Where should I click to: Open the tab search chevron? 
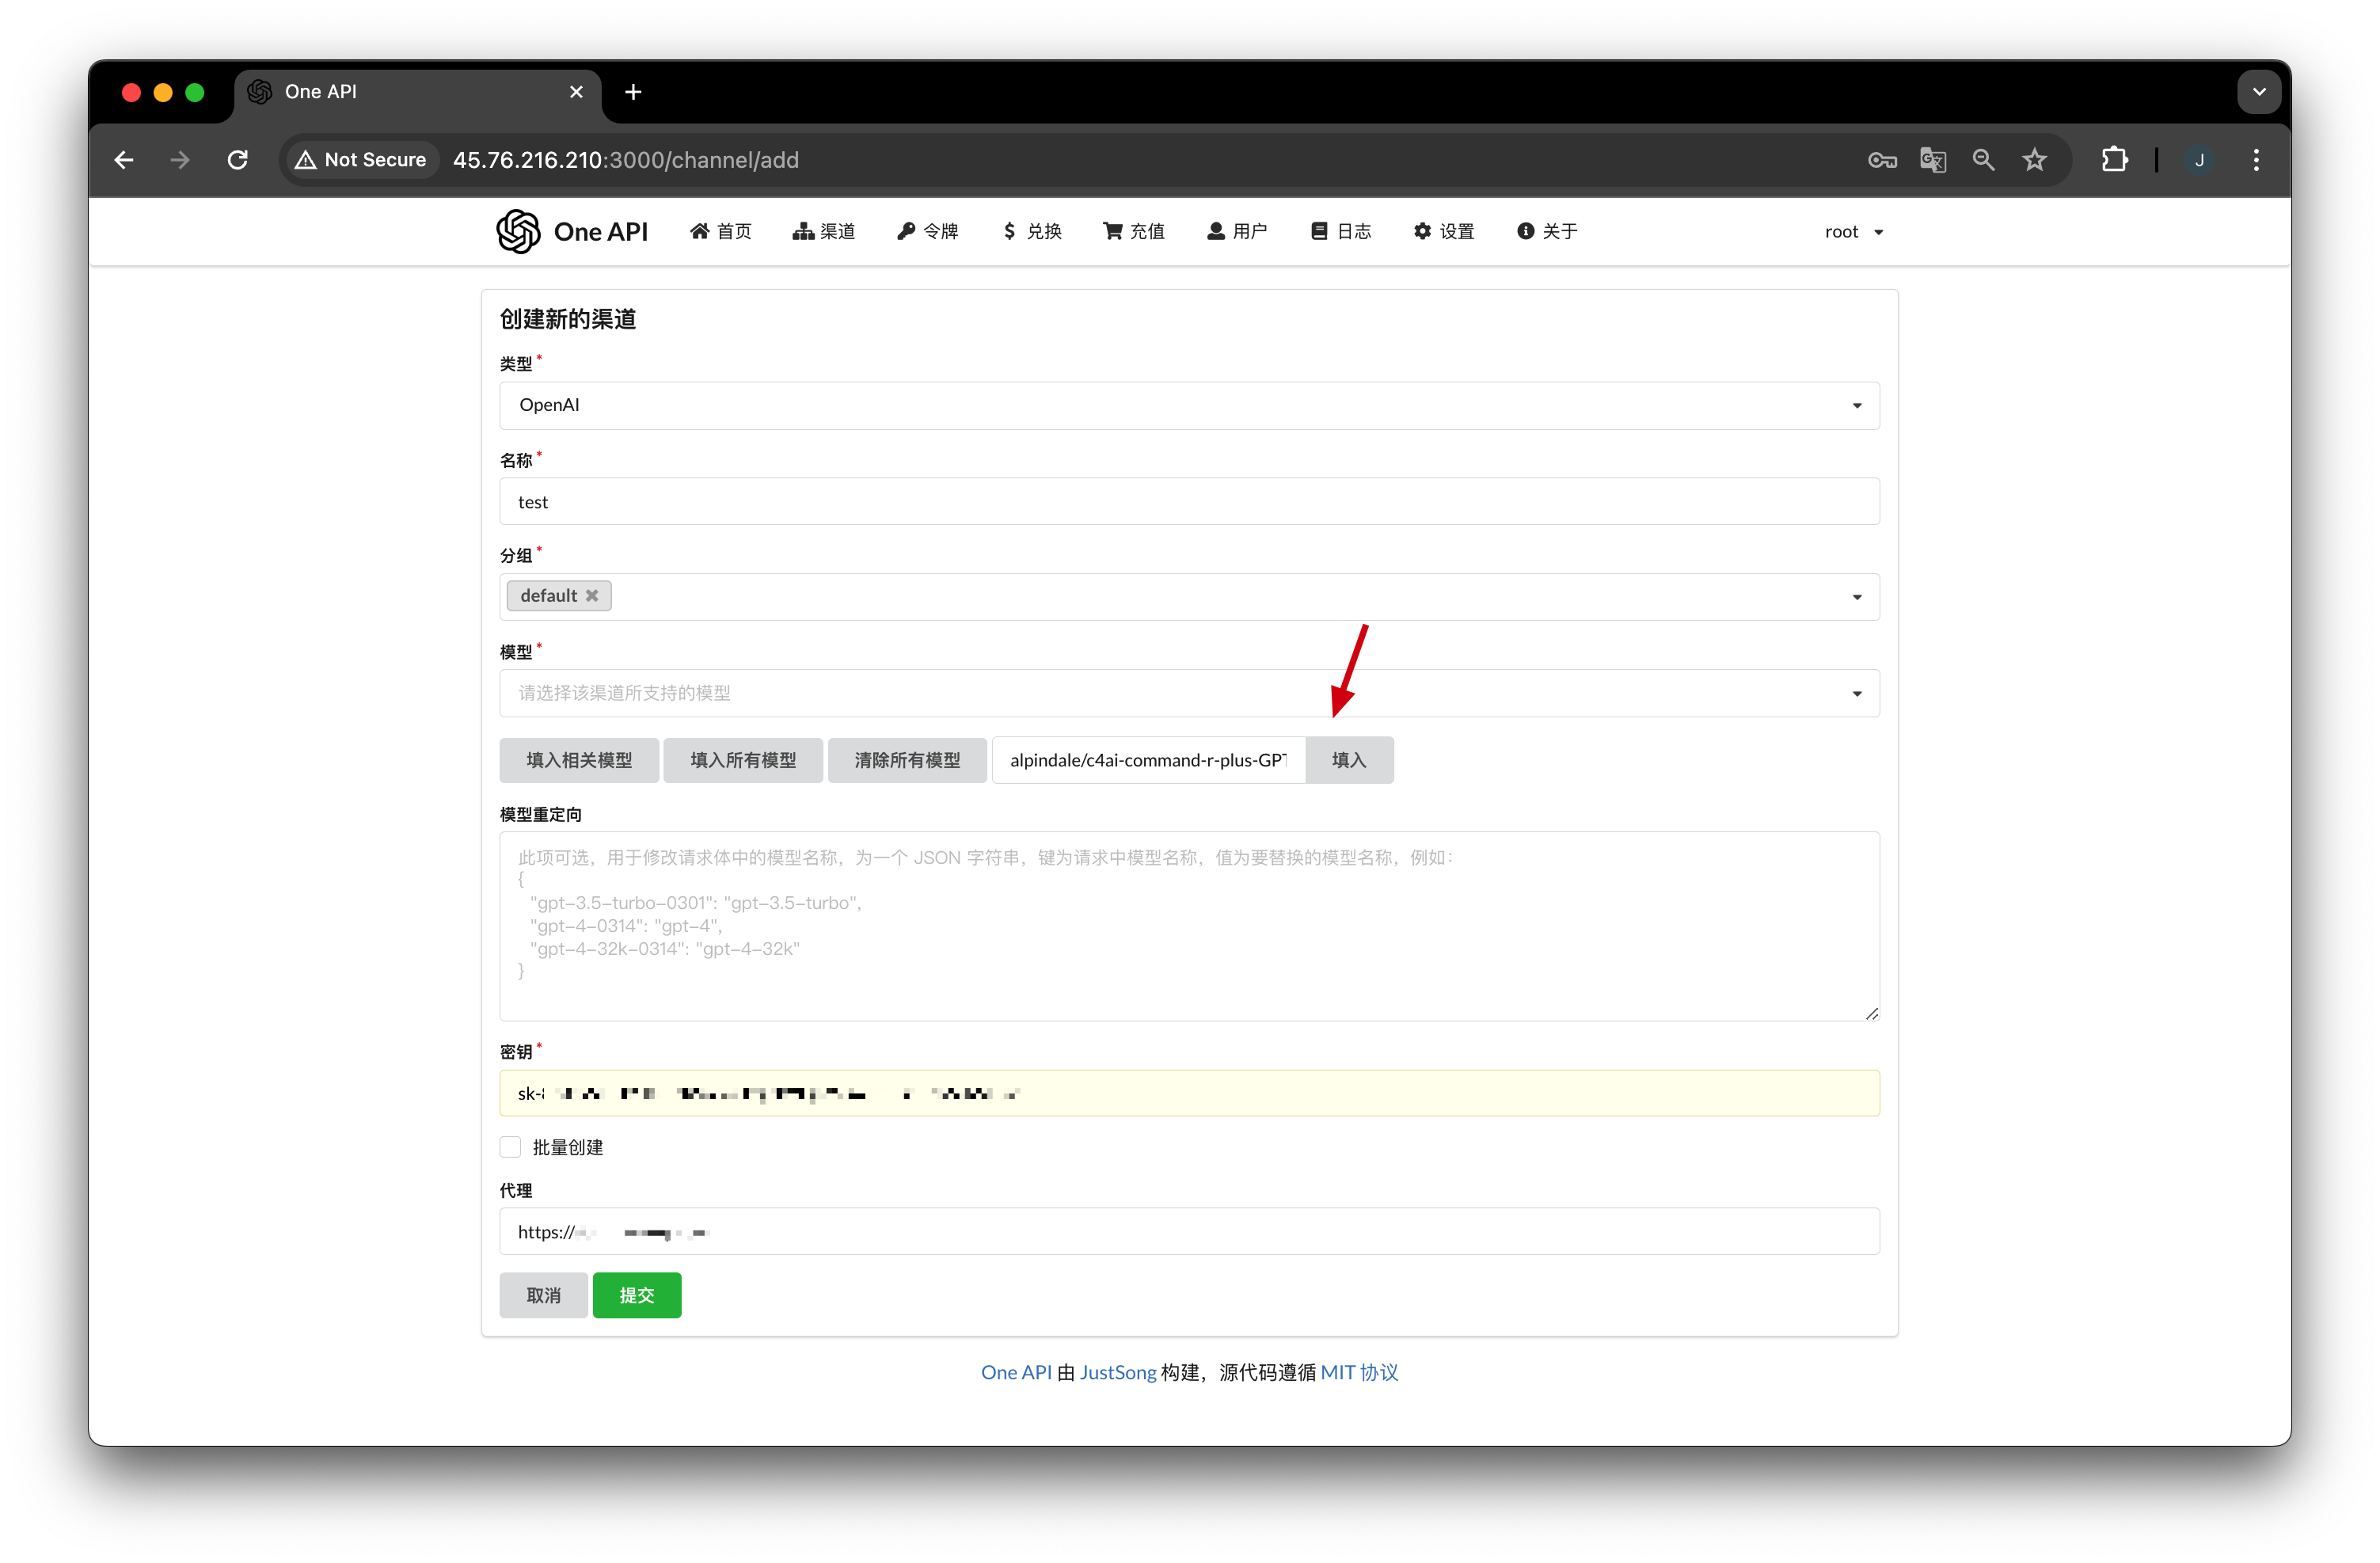2259,92
